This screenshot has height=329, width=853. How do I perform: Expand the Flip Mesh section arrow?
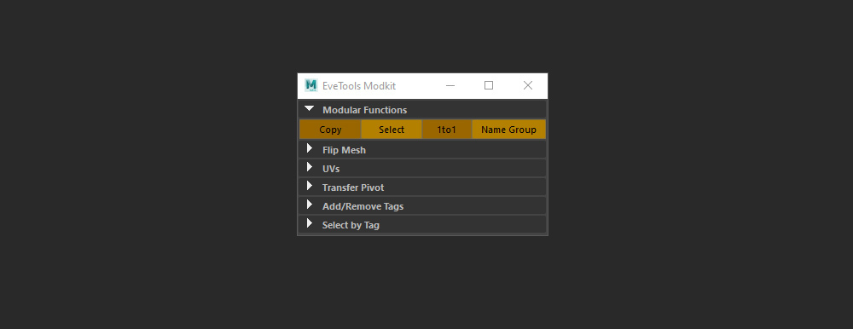coord(310,148)
